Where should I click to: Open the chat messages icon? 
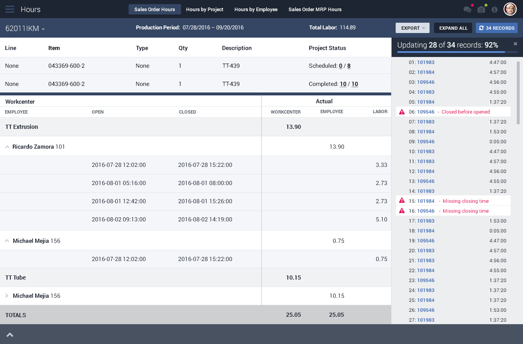467,9
